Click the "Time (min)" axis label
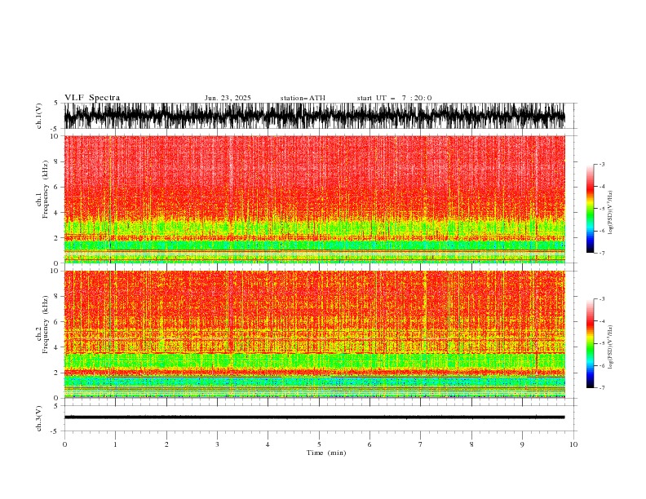Screen dimensions: 646x499 tap(326, 453)
